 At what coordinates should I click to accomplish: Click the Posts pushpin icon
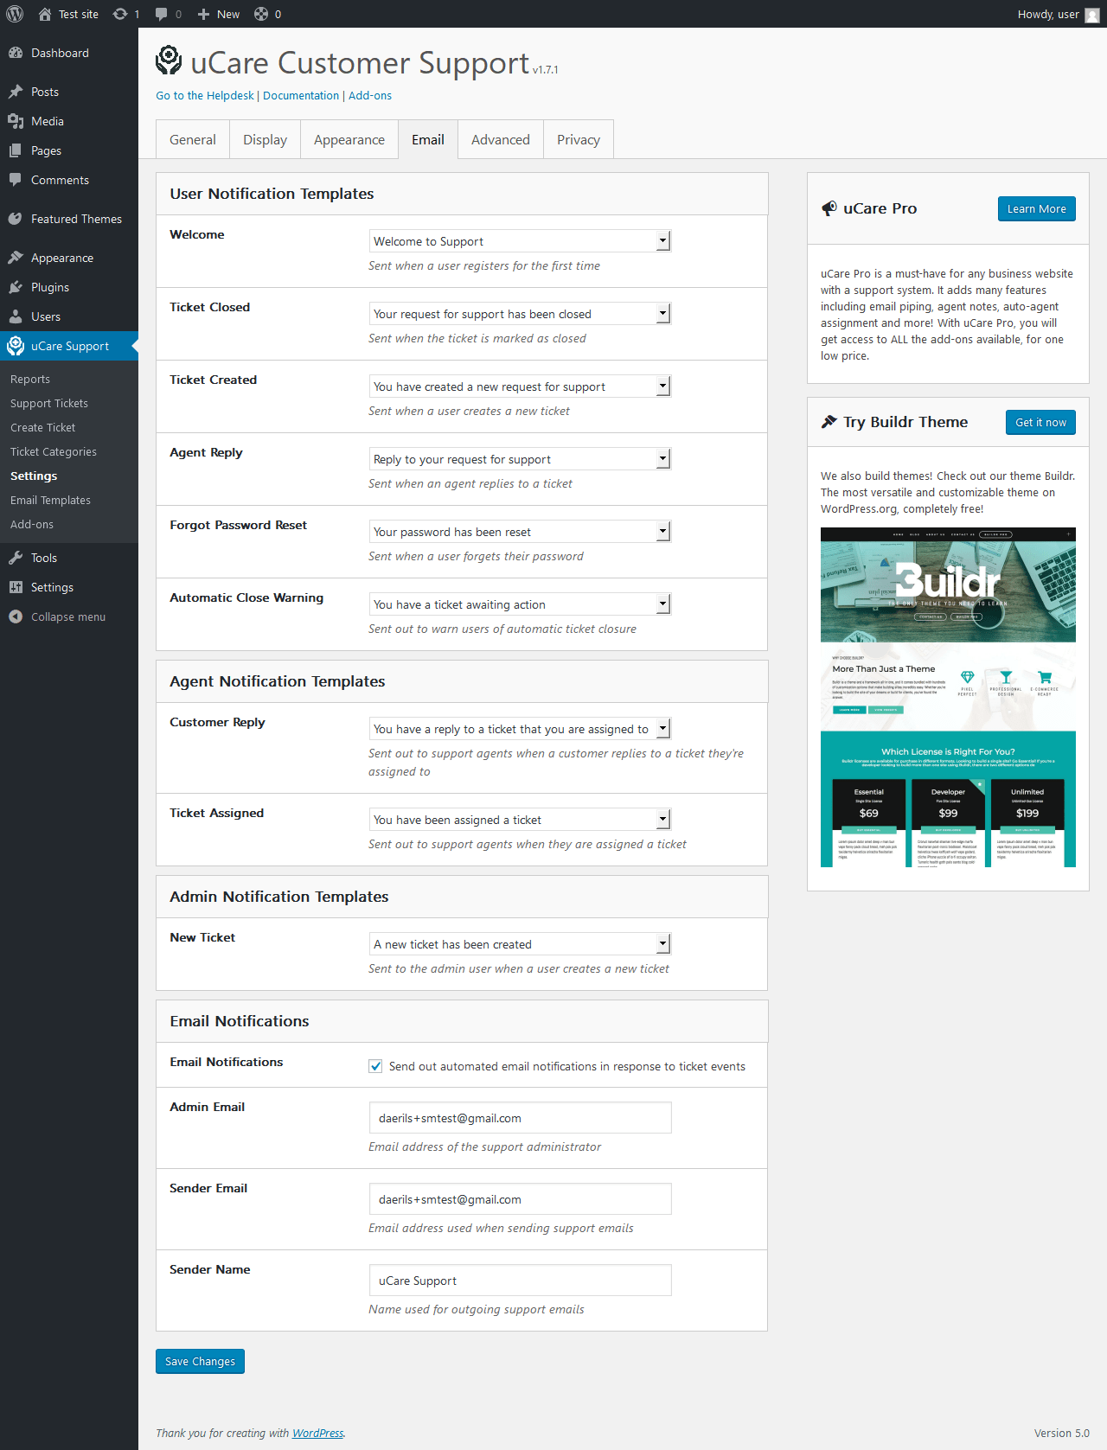pos(16,92)
